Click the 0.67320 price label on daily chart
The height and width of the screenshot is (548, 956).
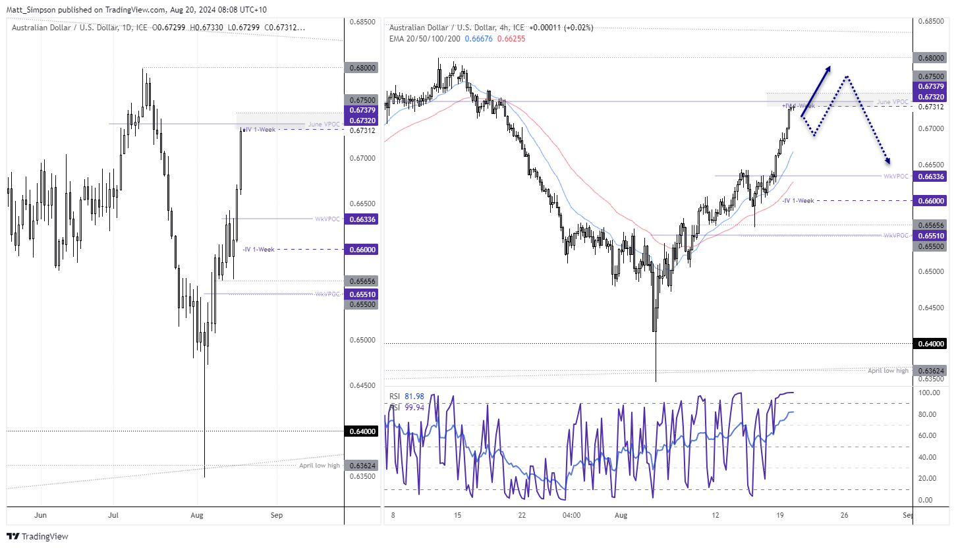coord(361,121)
